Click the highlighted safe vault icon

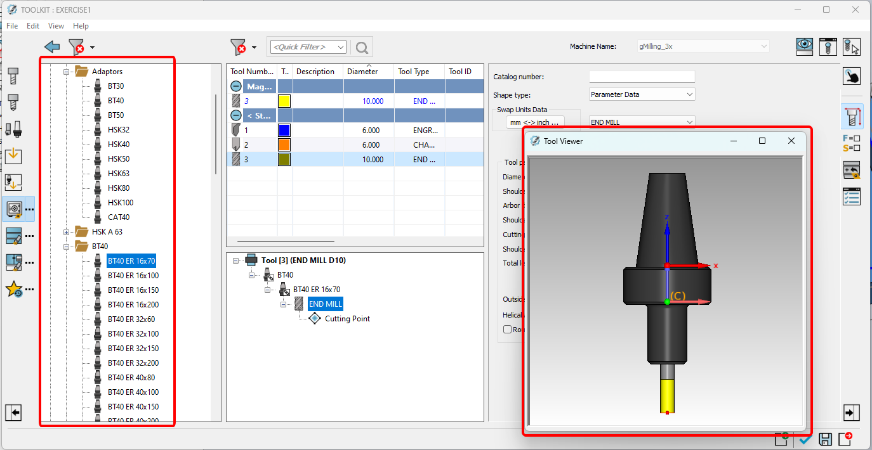click(14, 209)
